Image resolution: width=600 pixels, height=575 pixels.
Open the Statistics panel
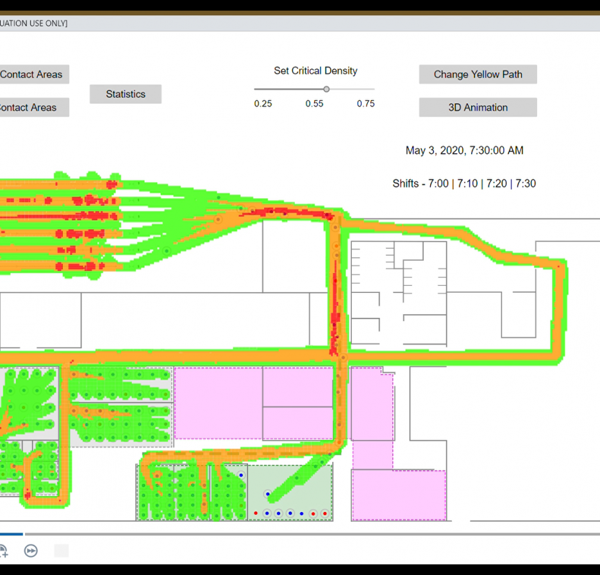point(126,94)
